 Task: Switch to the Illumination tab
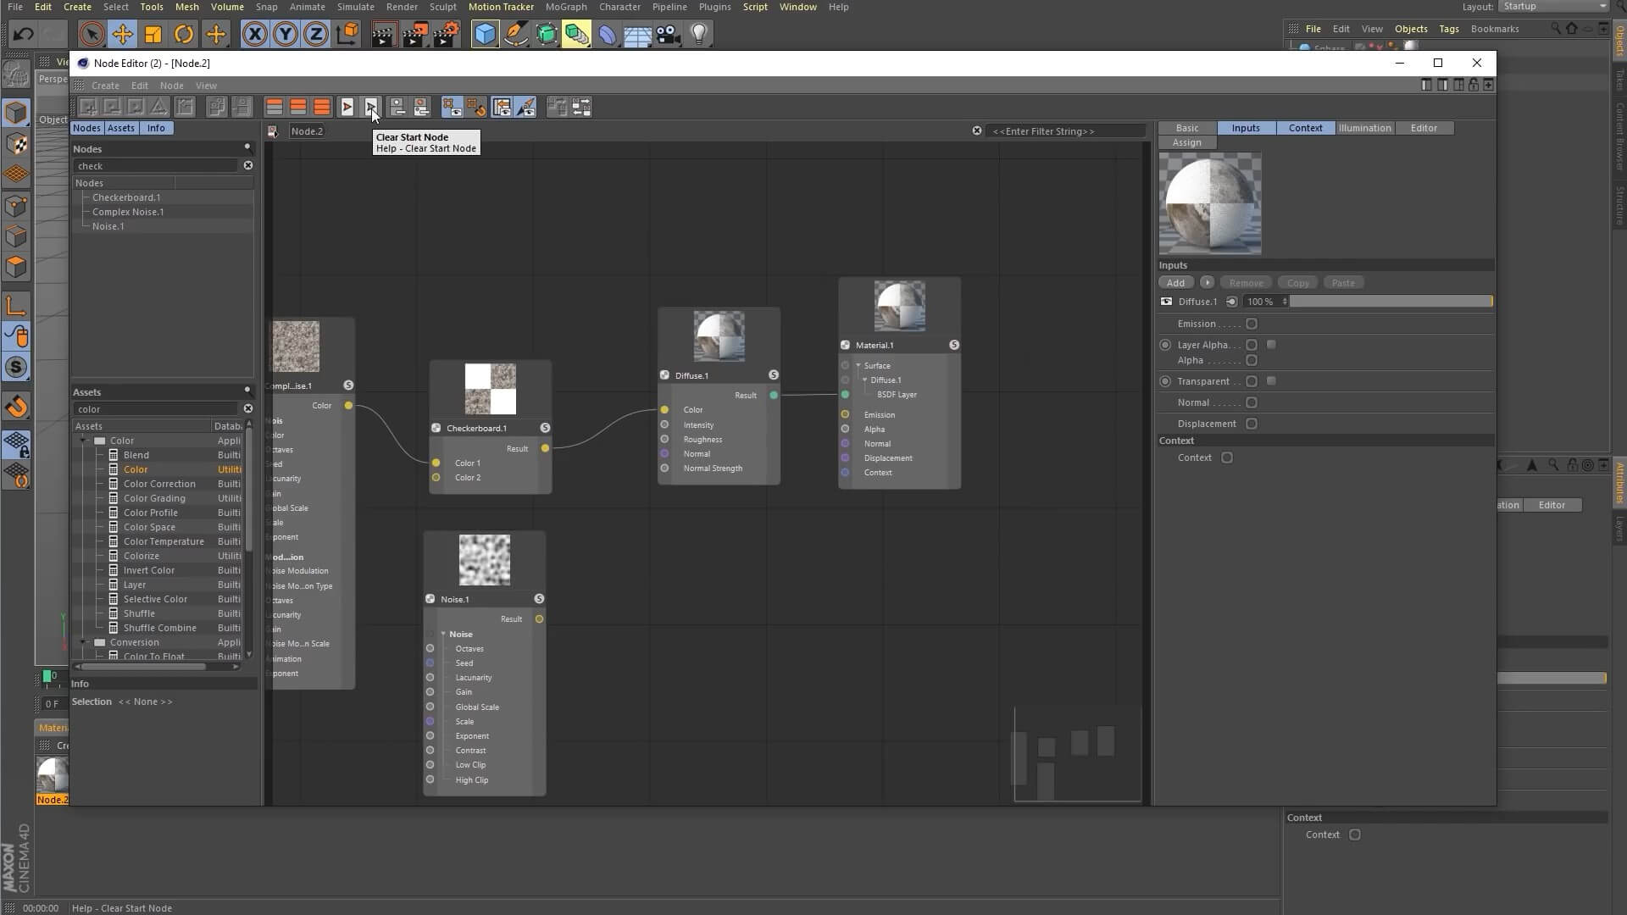(x=1364, y=128)
